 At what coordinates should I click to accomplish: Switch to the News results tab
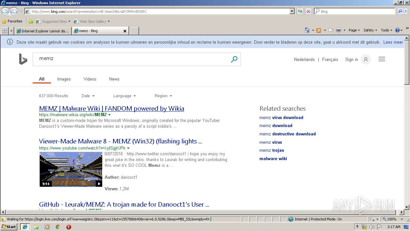[x=114, y=79]
